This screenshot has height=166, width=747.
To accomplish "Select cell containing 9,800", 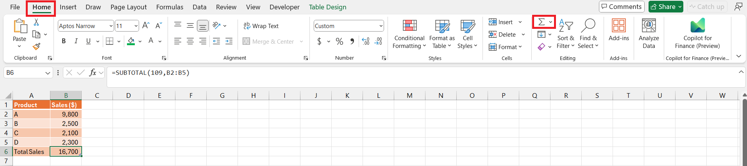I will pos(66,114).
